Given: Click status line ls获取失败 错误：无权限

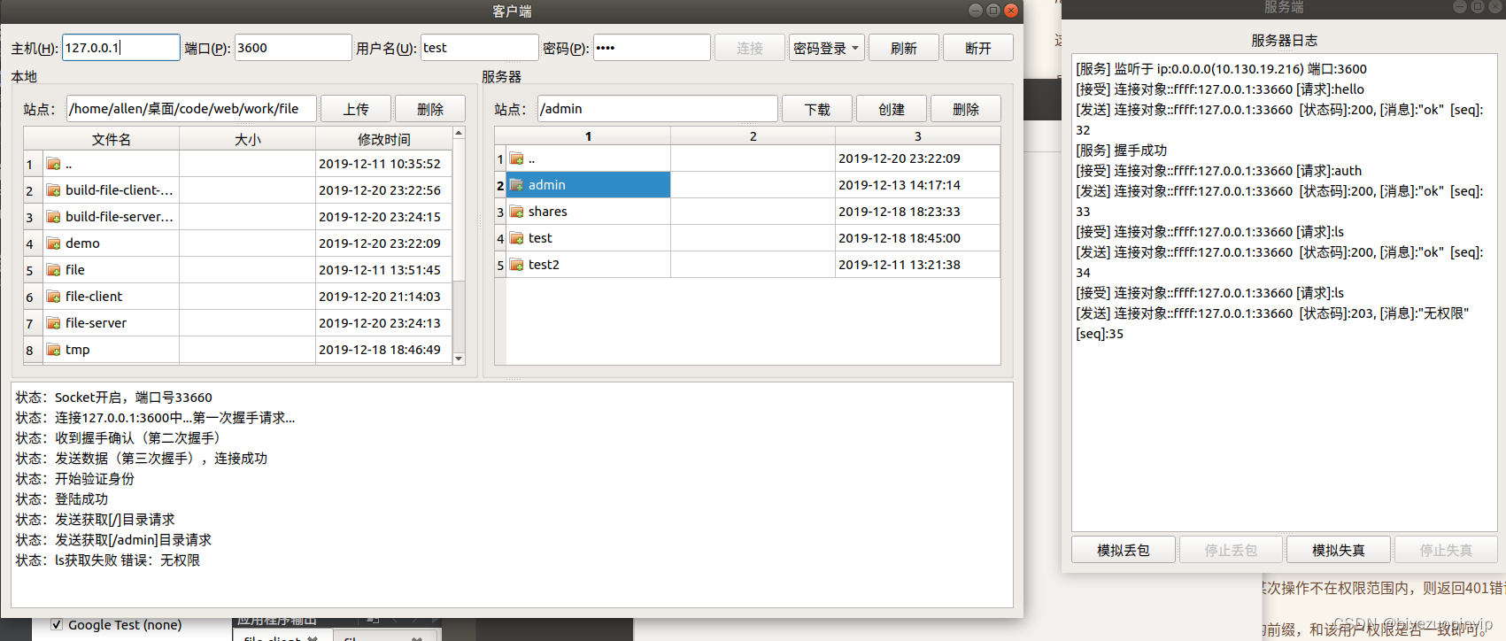Looking at the screenshot, I should (x=108, y=560).
